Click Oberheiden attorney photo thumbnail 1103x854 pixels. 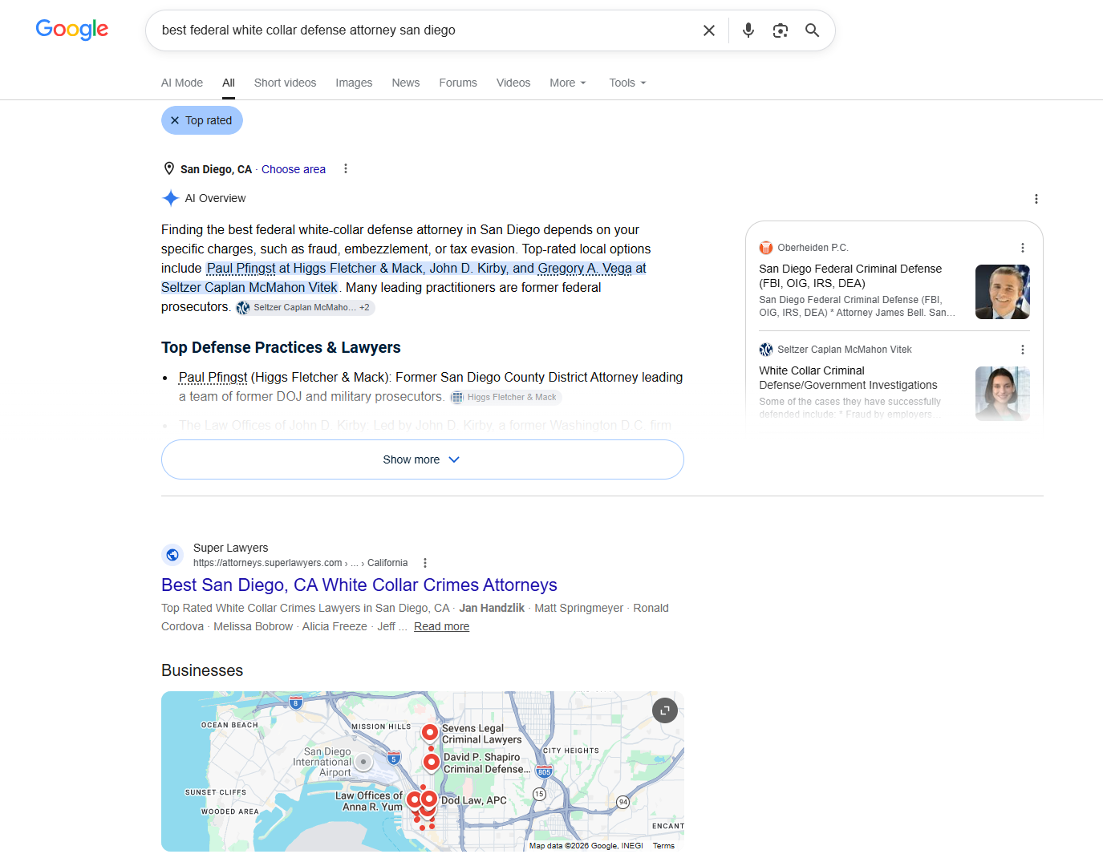coord(1003,292)
